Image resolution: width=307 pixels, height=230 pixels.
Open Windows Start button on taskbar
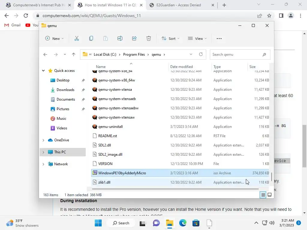tap(98, 223)
